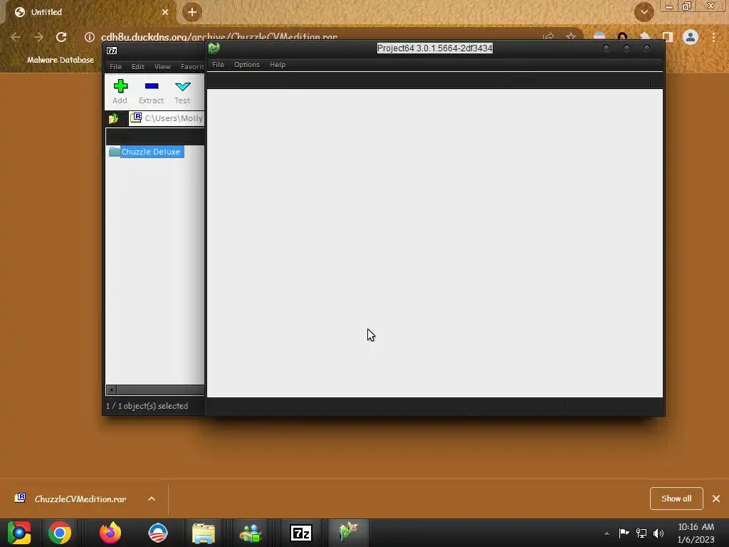This screenshot has width=729, height=547.
Task: Open Chrome three-dot menu
Action: coord(713,37)
